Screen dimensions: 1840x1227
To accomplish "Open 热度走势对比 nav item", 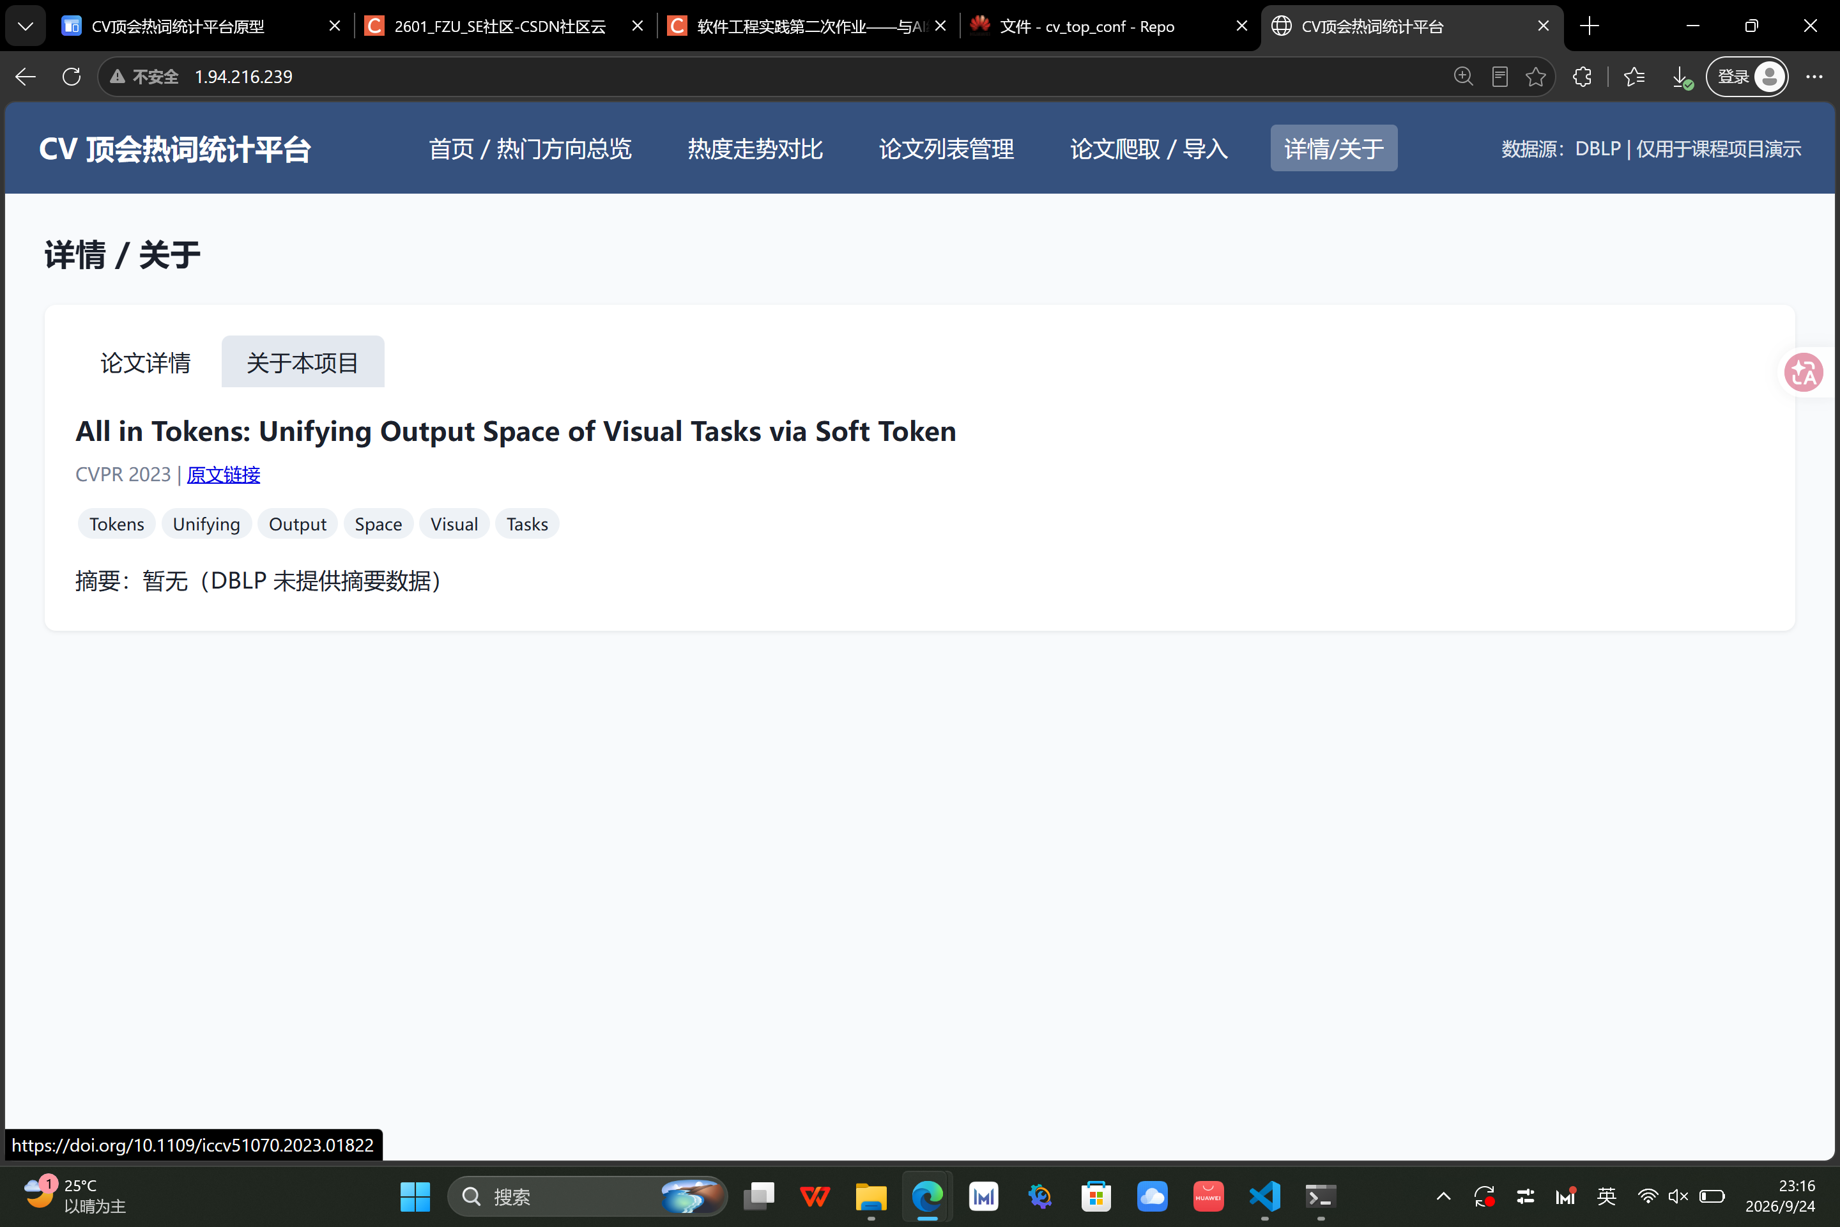I will [755, 149].
